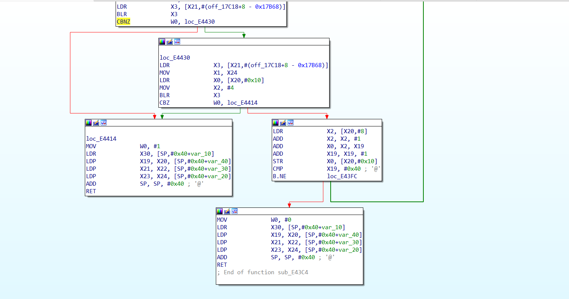Select the highlighted CBNZ mnemonic
The width and height of the screenshot is (569, 299).
click(123, 22)
